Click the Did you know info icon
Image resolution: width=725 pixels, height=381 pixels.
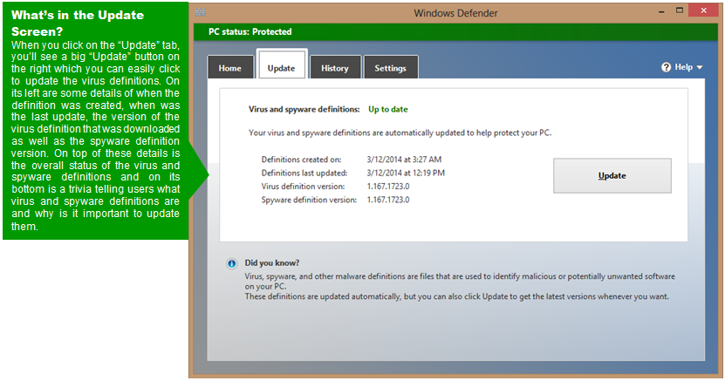click(x=232, y=263)
